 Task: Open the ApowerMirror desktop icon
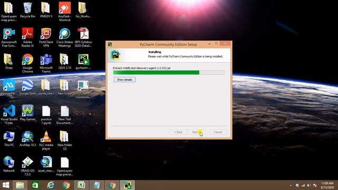click(9, 87)
